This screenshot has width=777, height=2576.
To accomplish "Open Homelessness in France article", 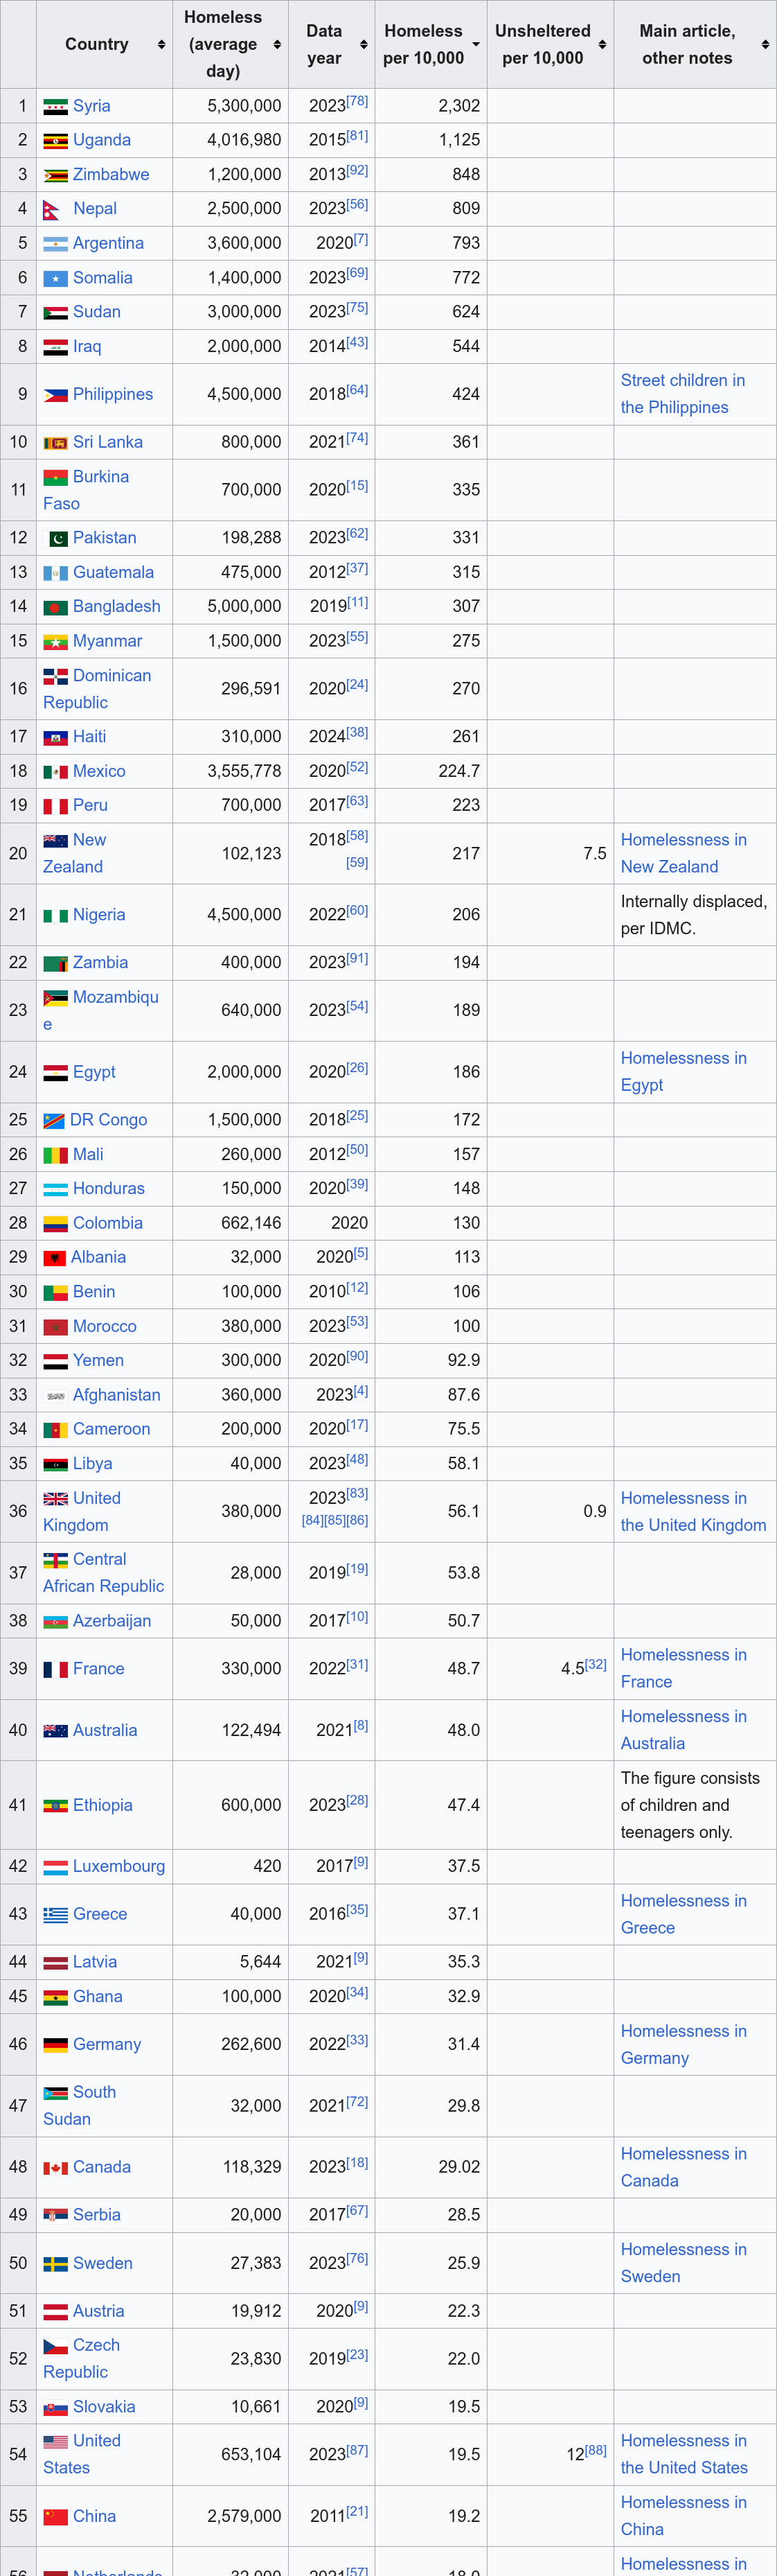I will pyautogui.click(x=684, y=1668).
